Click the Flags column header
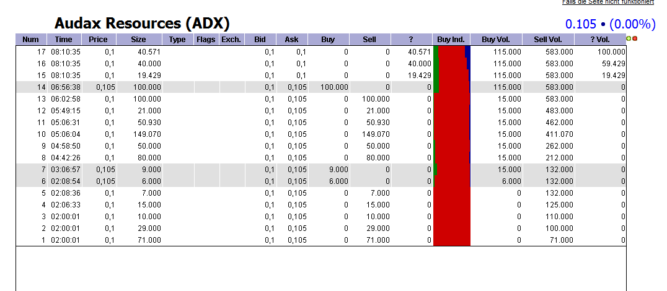This screenshot has width=667, height=291. 206,40
